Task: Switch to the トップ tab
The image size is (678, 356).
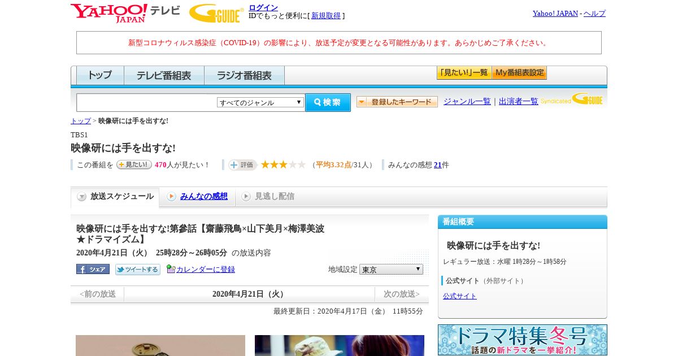Action: 100,75
